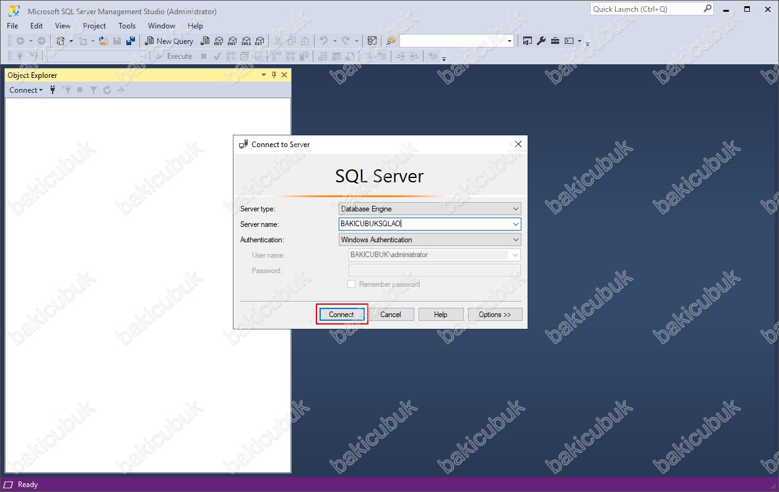Click the Help button in the dialog

point(440,315)
